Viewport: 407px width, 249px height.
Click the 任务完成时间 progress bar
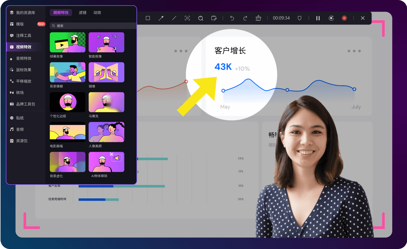99,200
